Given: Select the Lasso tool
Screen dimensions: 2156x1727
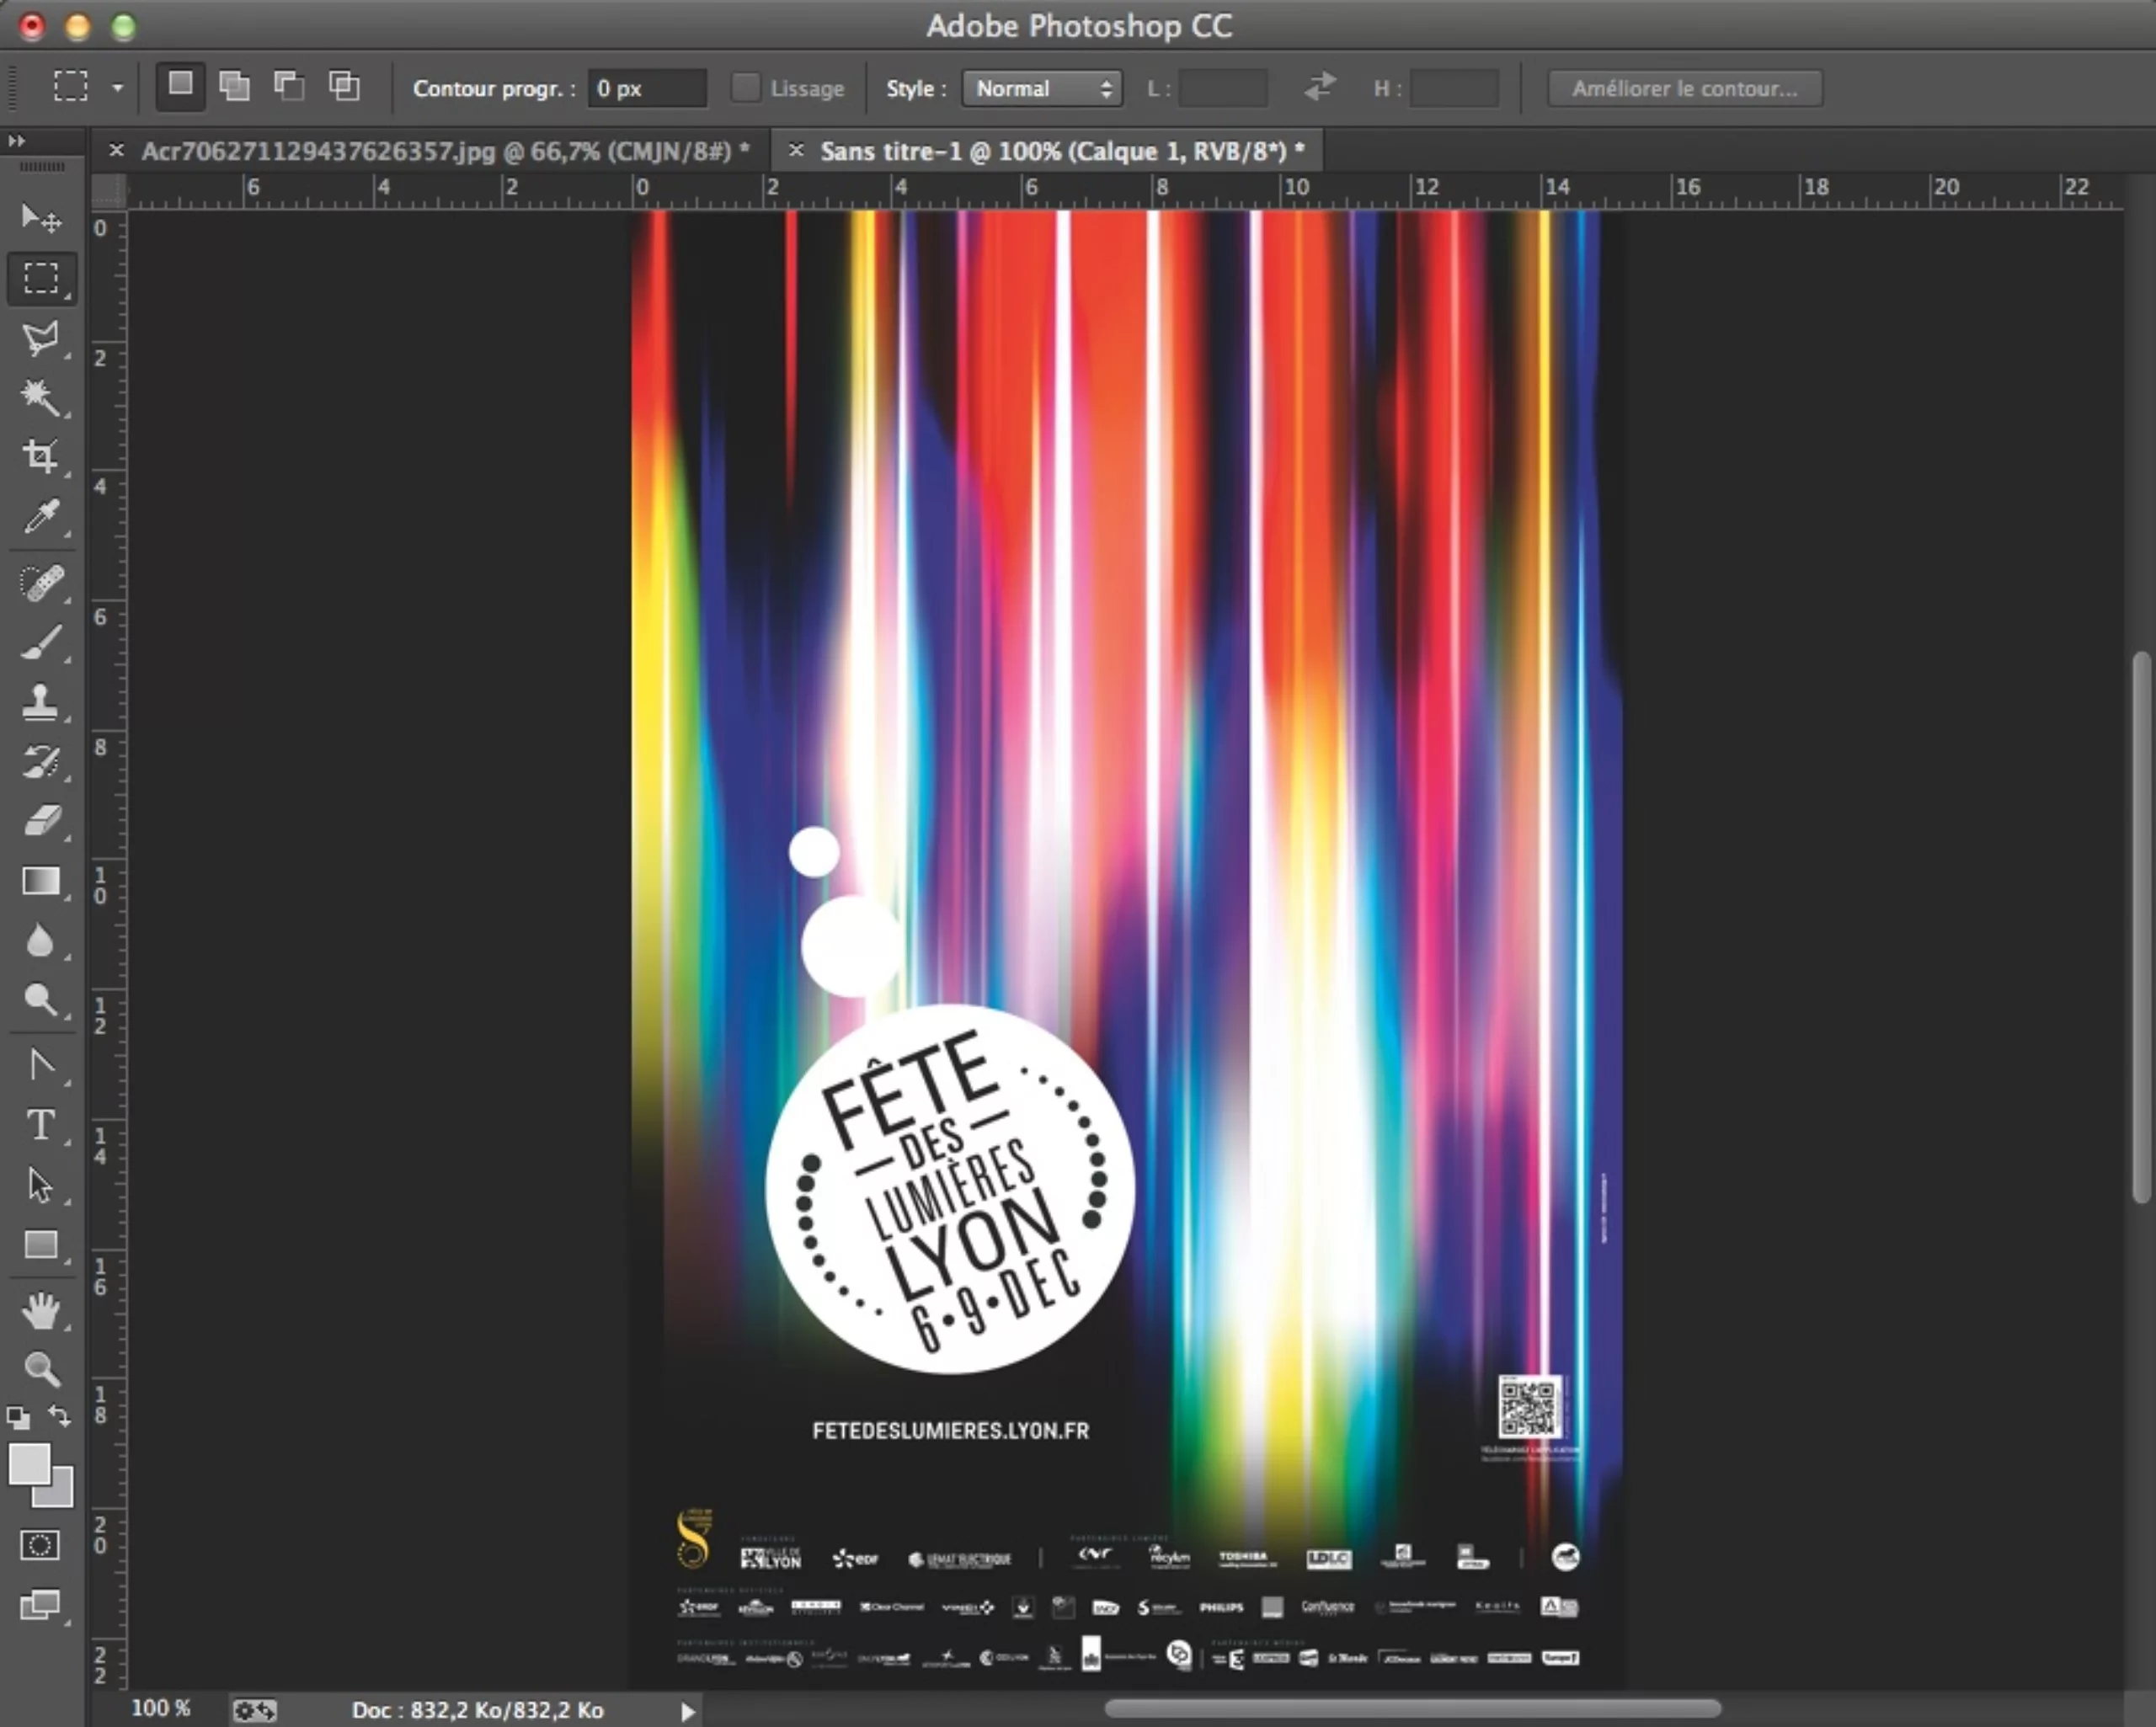Looking at the screenshot, I should (x=40, y=338).
